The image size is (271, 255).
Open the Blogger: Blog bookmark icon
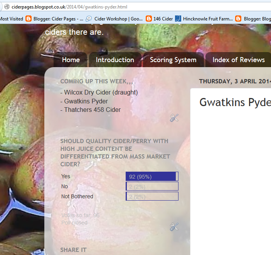(x=238, y=19)
